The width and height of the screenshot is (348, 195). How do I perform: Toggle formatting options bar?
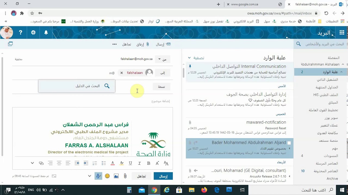coord(98,176)
